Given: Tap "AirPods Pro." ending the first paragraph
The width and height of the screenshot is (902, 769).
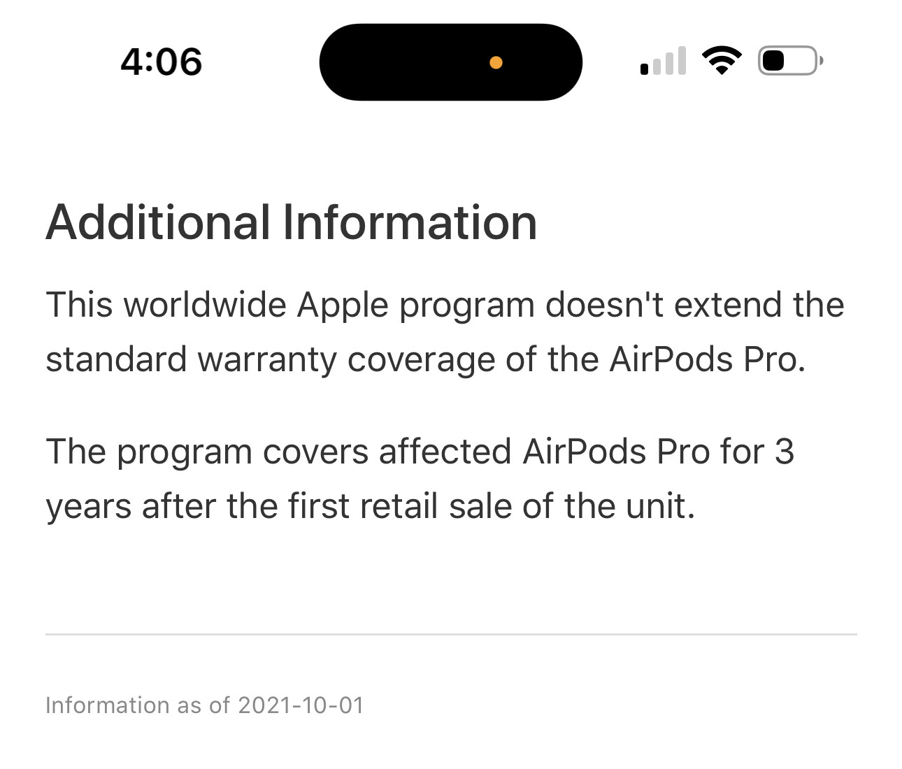Looking at the screenshot, I should point(708,360).
